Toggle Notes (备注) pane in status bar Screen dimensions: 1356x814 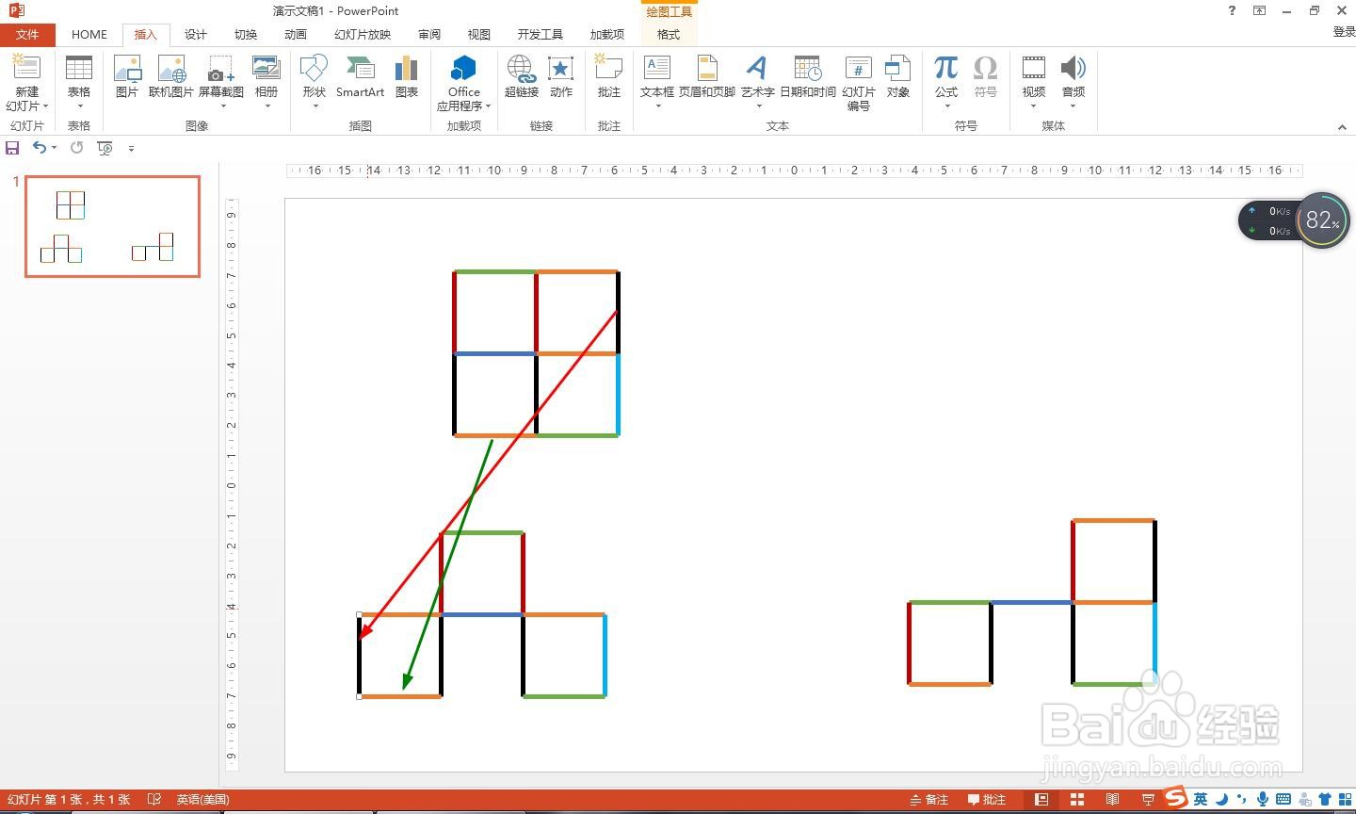(x=928, y=799)
